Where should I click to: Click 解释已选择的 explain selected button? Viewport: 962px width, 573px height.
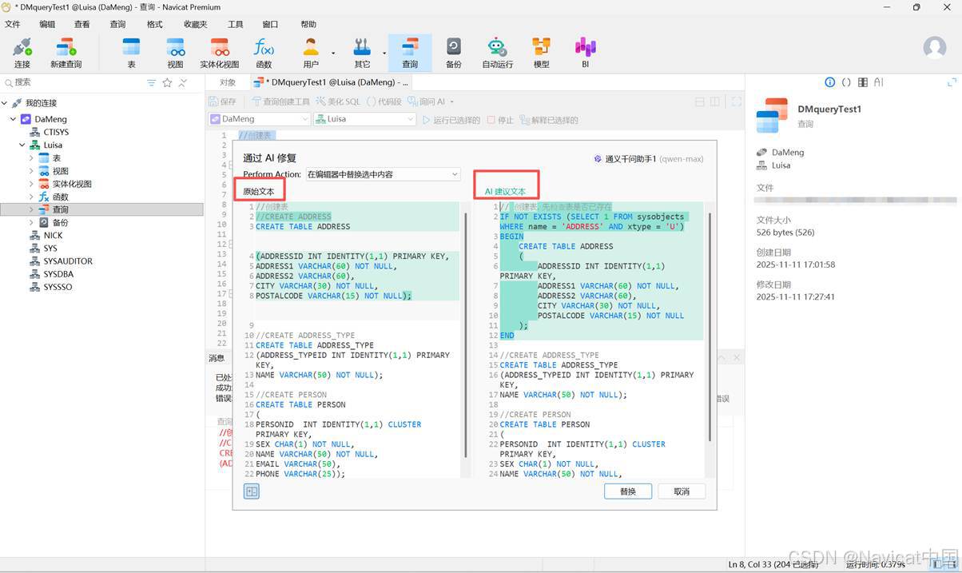point(548,121)
